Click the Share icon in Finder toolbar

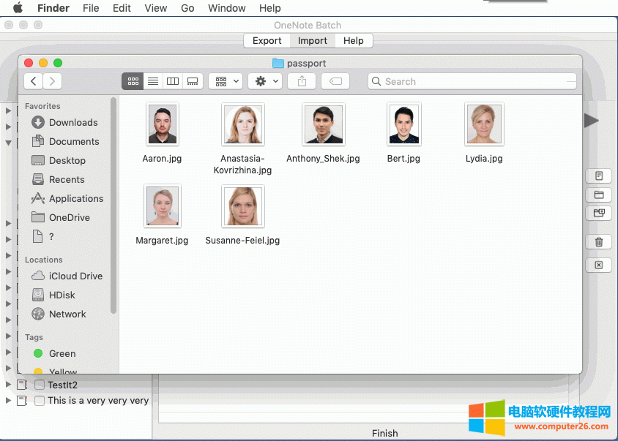pos(301,81)
